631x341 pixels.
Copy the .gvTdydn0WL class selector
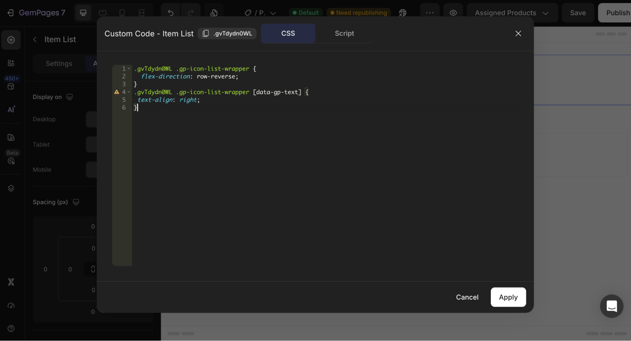click(227, 33)
